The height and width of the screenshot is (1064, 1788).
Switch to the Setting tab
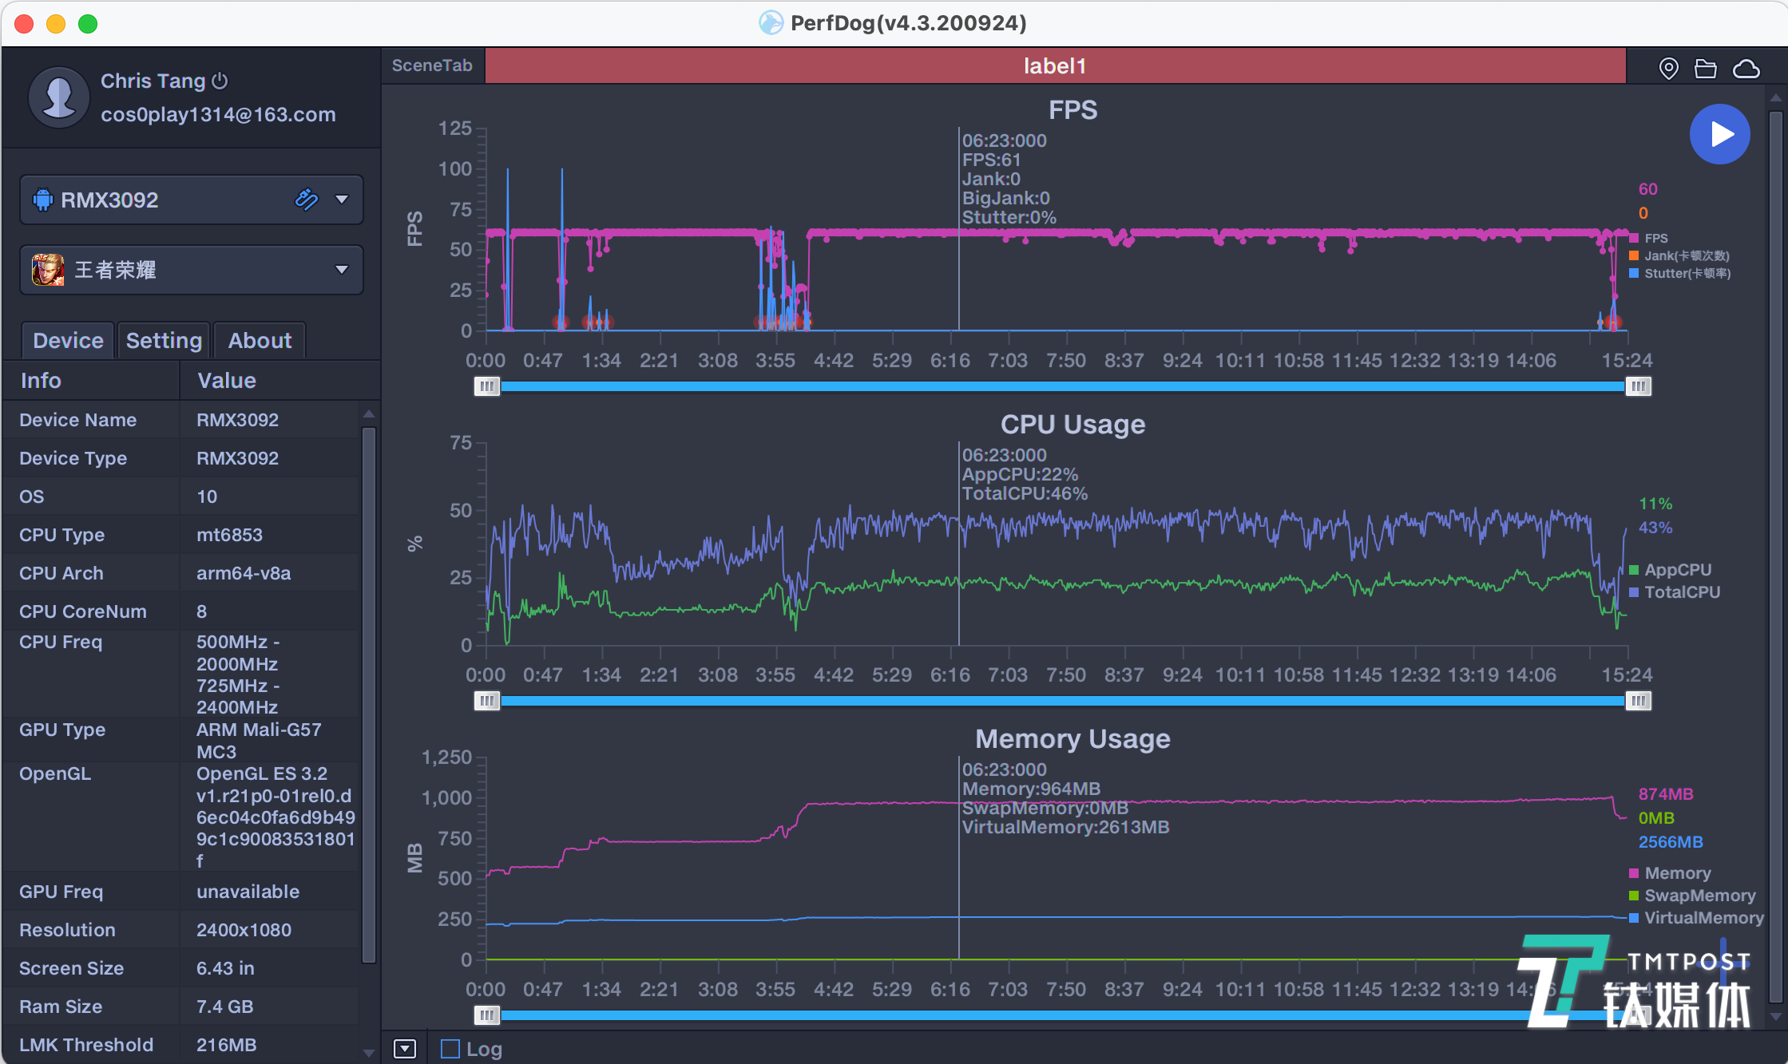(164, 341)
